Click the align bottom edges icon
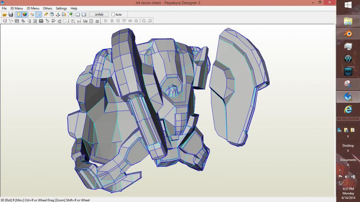This screenshot has height=202, width=360. (136, 21)
